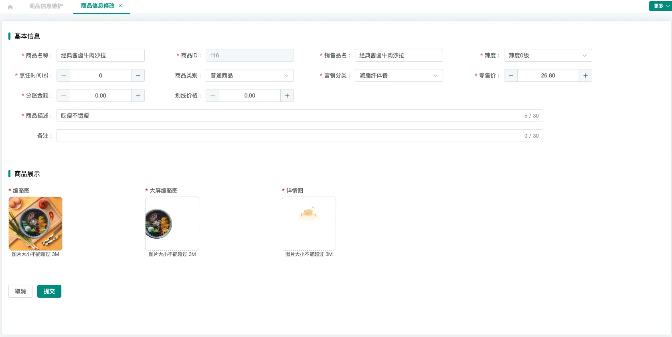Increase 分账金额 with plus button

138,95
